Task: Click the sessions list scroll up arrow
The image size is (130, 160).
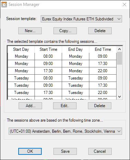Action: point(120,49)
